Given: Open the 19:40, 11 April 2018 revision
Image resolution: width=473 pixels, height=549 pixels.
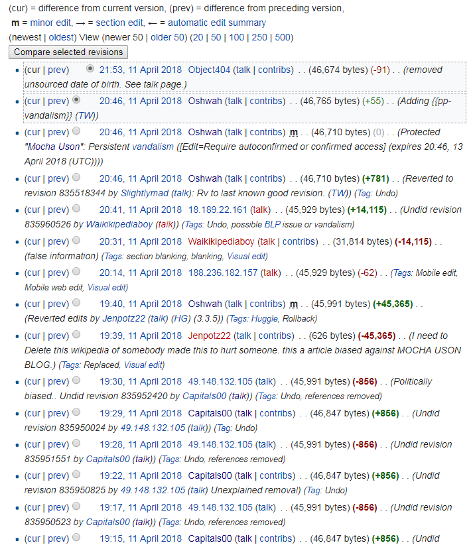Looking at the screenshot, I should (141, 304).
